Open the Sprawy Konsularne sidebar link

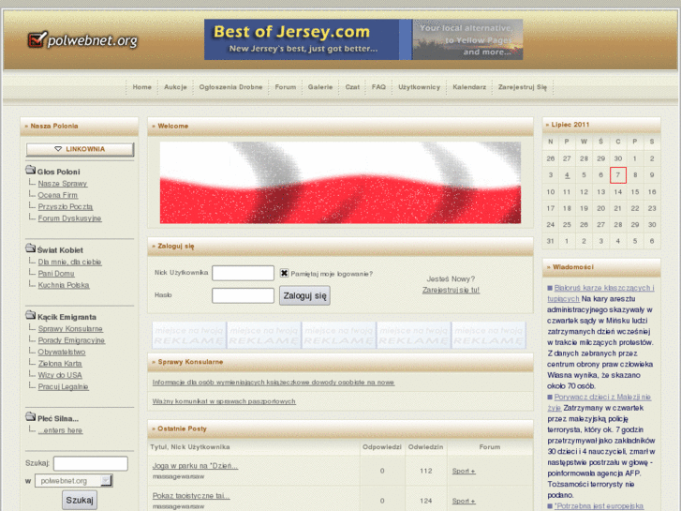coord(70,329)
